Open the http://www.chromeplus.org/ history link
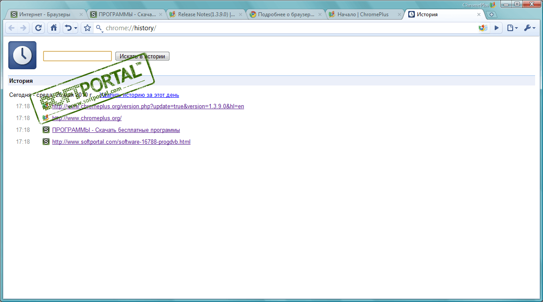 point(87,118)
